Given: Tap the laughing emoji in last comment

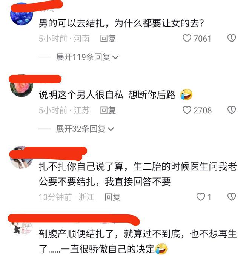Looking at the screenshot, I should tap(161, 249).
